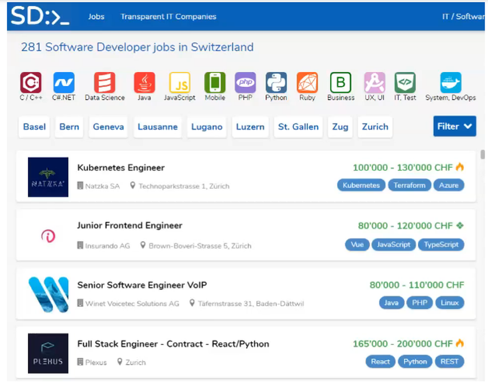Click the PHP tag on Winet job
Screen dimensions: 488x385
(420, 303)
